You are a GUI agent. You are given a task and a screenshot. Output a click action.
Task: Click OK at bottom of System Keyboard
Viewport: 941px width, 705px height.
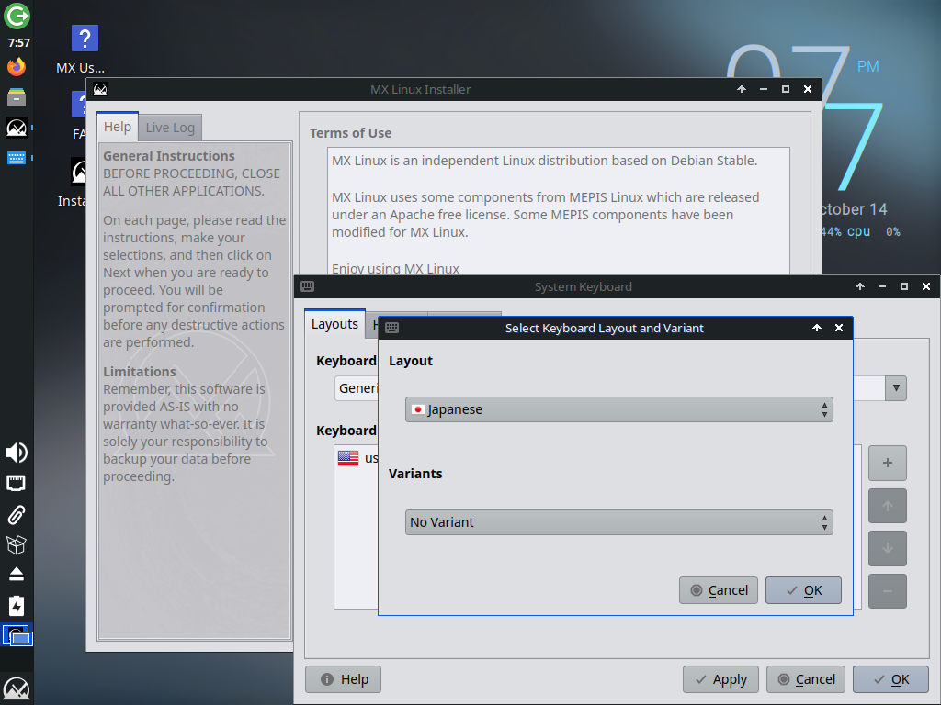pos(890,679)
